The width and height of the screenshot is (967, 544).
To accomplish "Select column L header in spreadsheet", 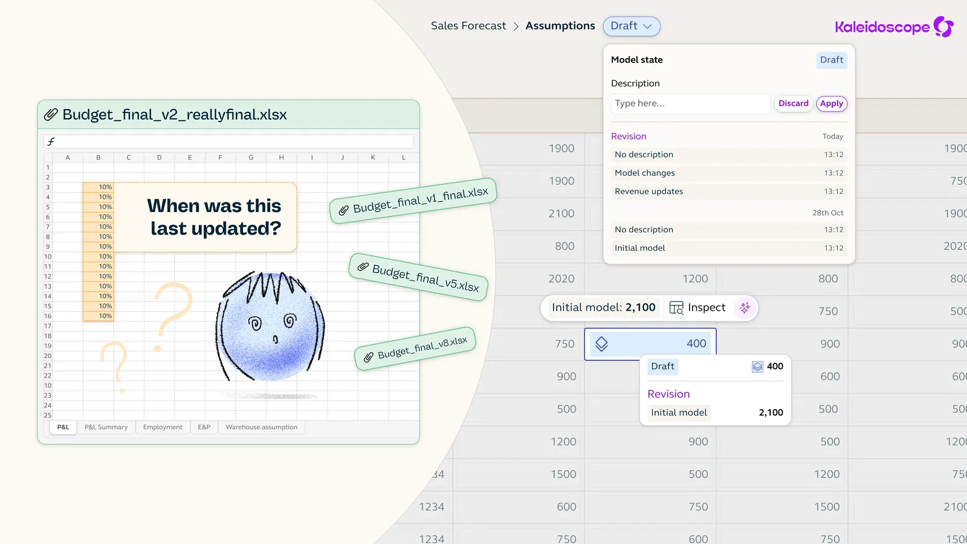I will 404,158.
